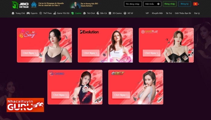Go to the VIP page

[x=147, y=13]
